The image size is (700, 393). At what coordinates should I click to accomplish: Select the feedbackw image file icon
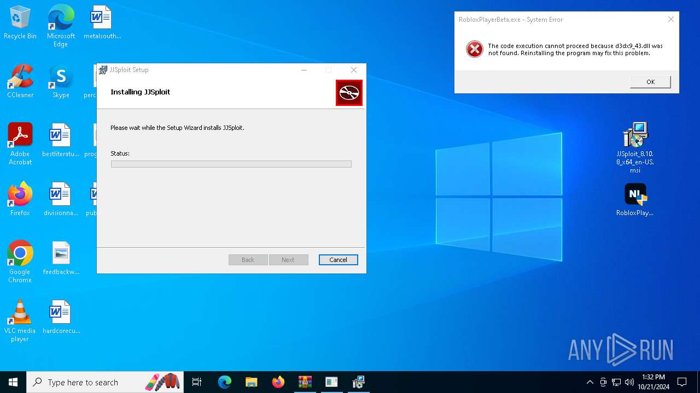(x=61, y=258)
